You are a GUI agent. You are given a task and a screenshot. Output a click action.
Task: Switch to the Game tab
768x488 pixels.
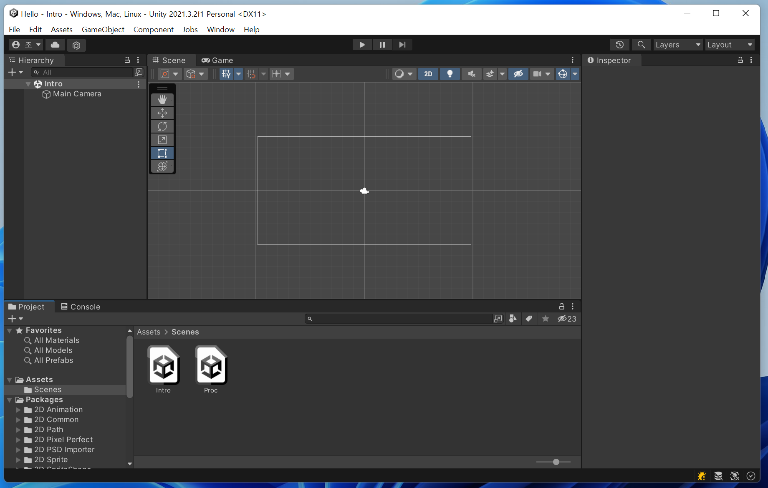(x=217, y=60)
